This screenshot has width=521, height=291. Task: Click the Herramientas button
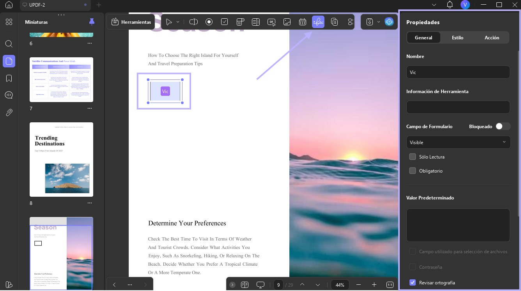coord(131,22)
